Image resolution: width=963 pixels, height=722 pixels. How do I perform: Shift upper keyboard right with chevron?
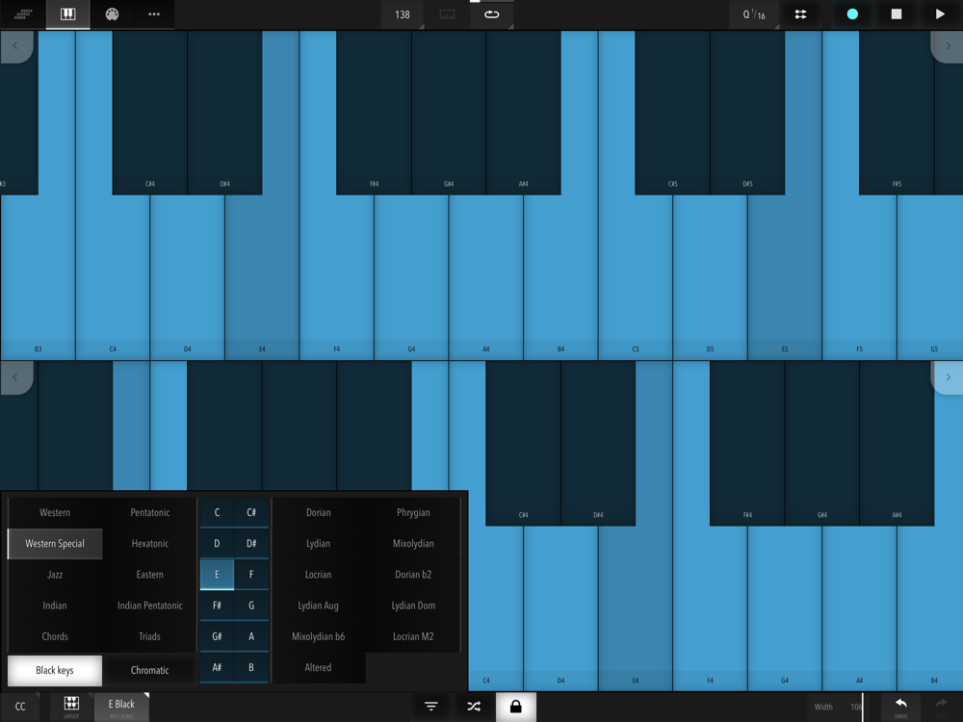947,46
